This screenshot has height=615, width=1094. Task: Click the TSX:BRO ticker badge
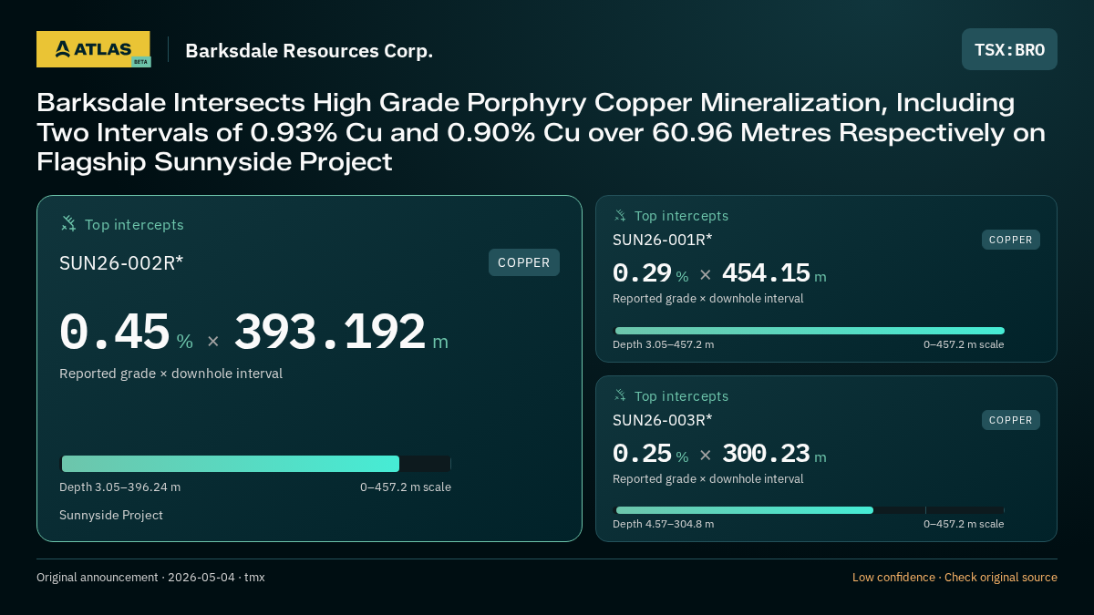(1009, 49)
